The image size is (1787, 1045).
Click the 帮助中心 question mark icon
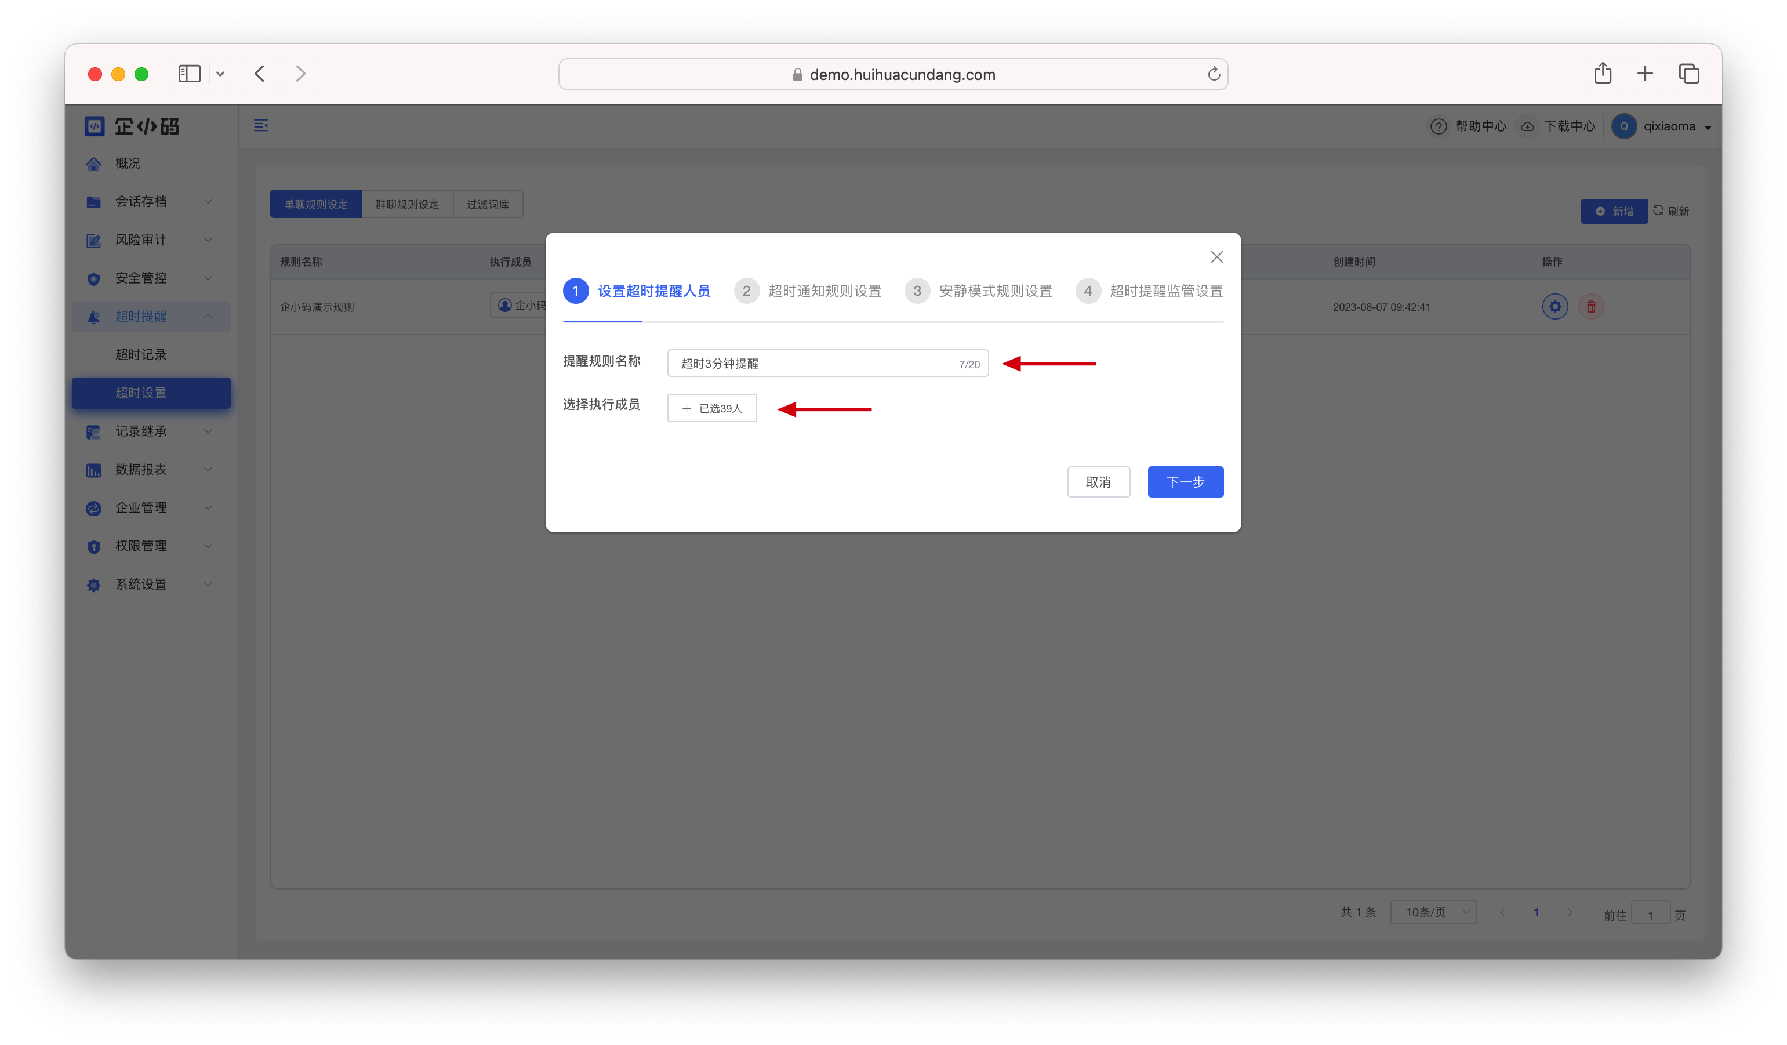coord(1438,126)
